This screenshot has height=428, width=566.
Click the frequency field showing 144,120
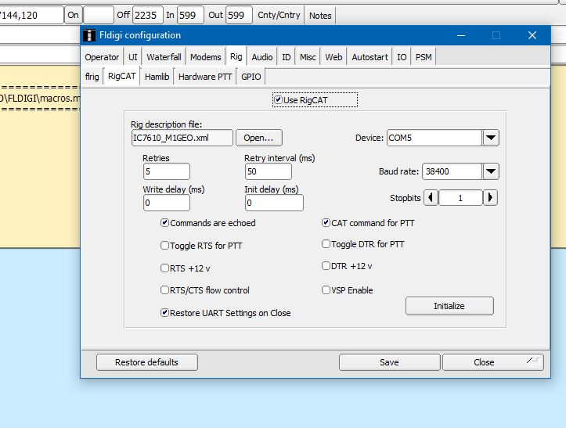(31, 15)
